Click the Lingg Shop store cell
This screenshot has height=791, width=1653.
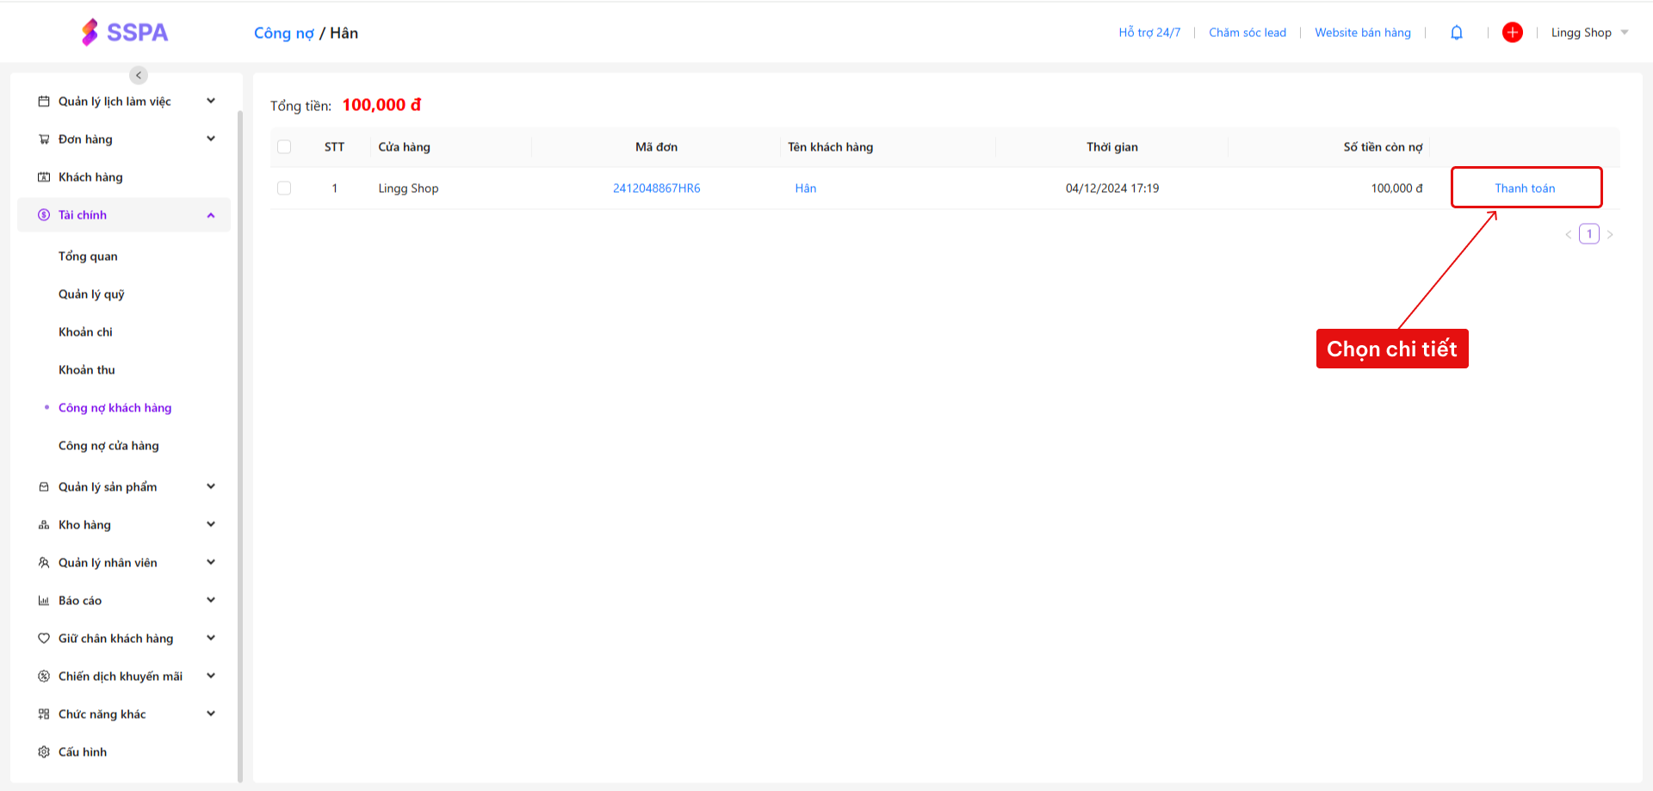point(408,188)
